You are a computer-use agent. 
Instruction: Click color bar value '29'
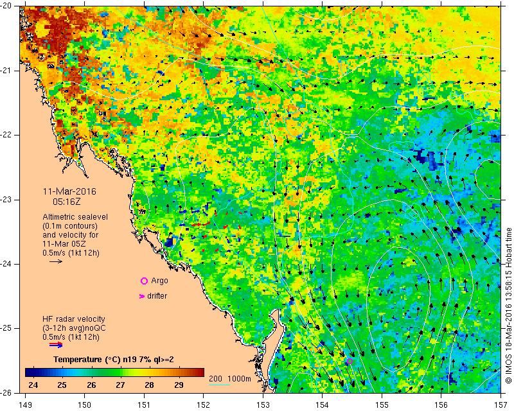[179, 385]
